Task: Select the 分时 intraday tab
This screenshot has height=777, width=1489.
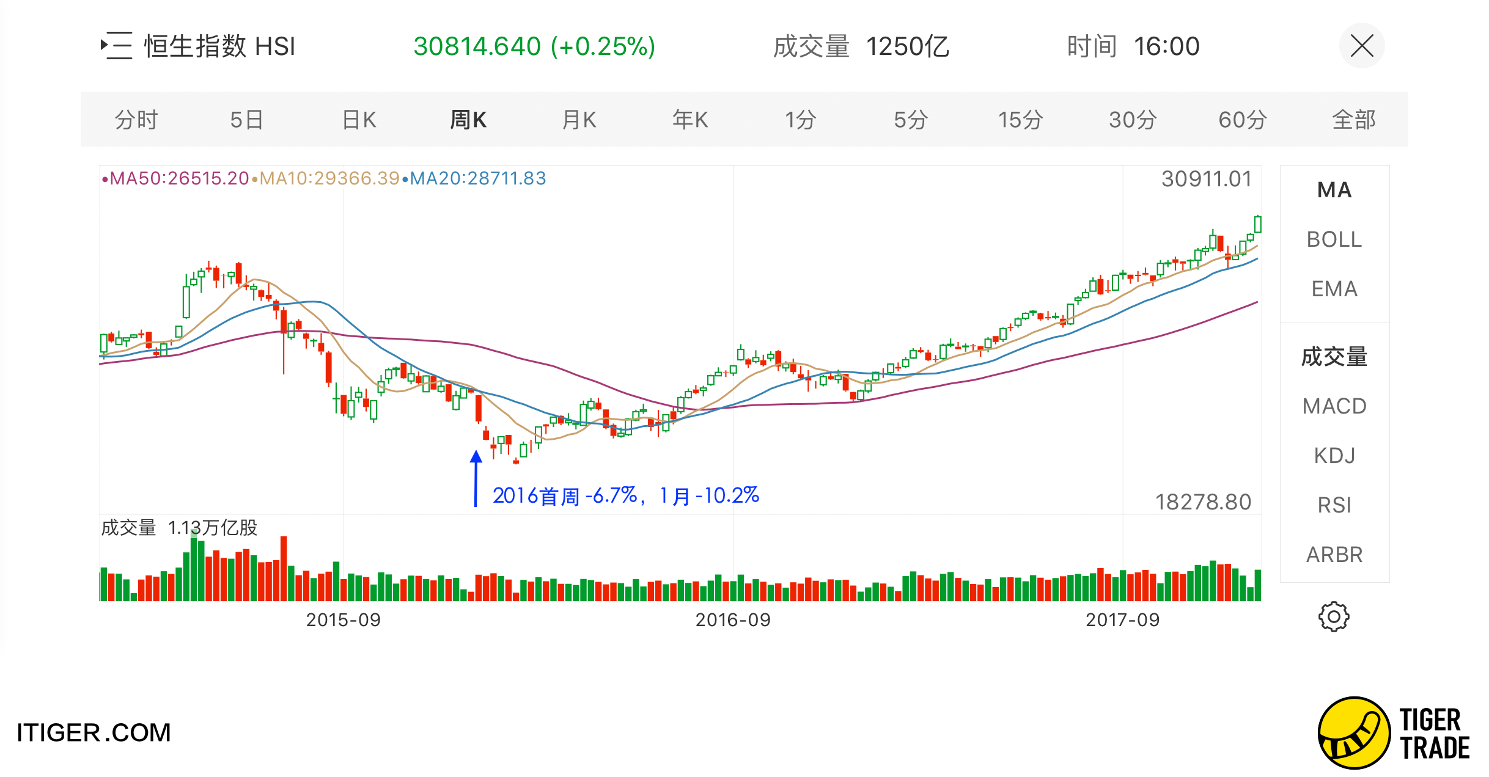Action: 136,120
